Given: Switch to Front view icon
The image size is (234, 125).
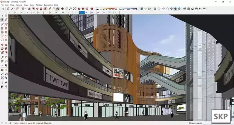Looking at the screenshot, I should tap(192, 9).
